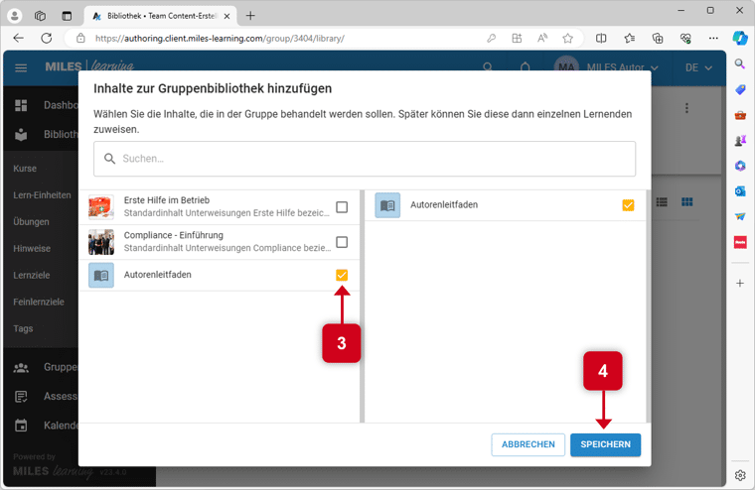The height and width of the screenshot is (490, 755).
Task: Select Lernziele in the sidebar
Action: [x=32, y=275]
